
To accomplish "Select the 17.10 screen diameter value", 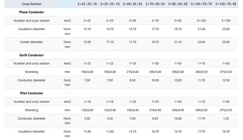I will [x=110, y=42].
